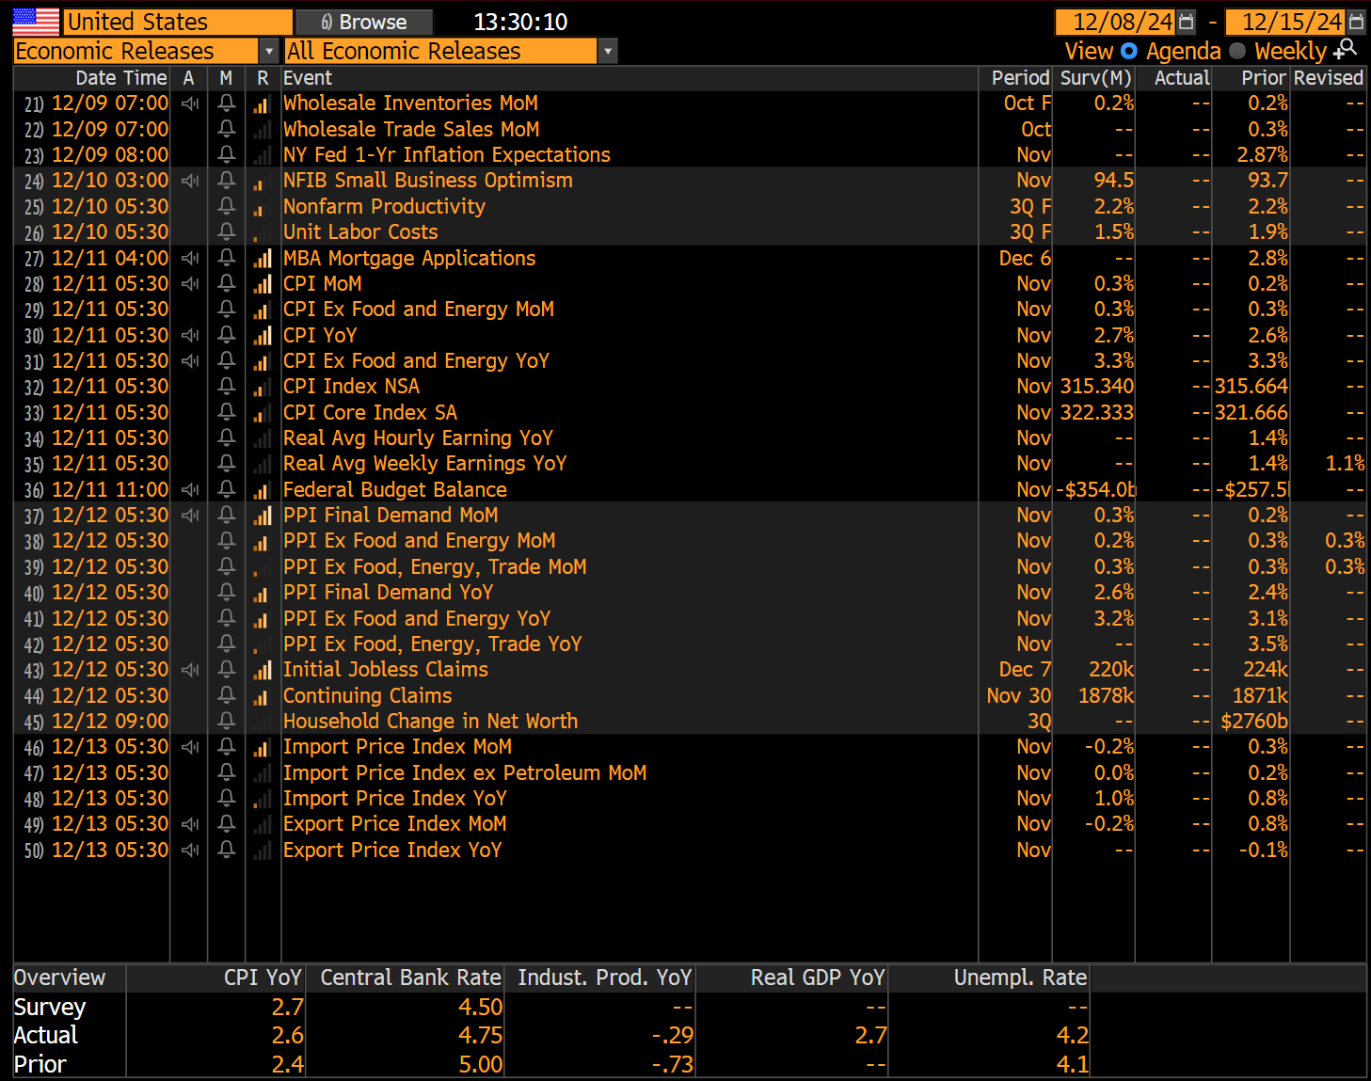Click the speaker icon on the CPI MoM row
The image size is (1371, 1081).
(x=190, y=283)
